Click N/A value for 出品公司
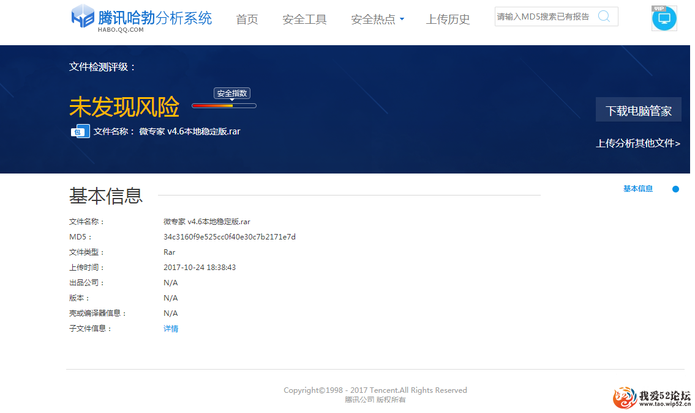 (x=171, y=282)
